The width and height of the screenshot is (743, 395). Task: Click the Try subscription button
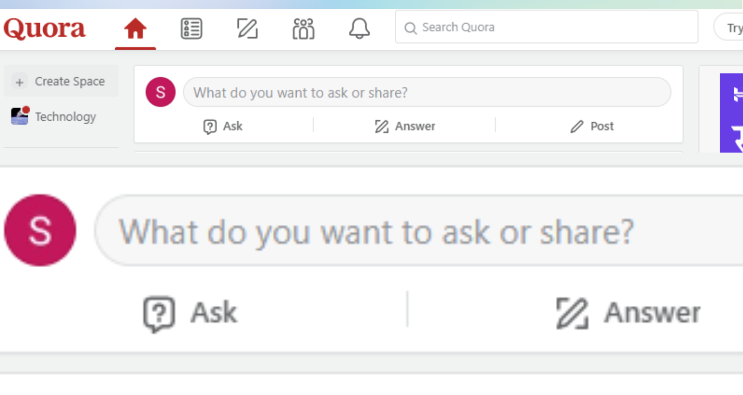[x=734, y=28]
